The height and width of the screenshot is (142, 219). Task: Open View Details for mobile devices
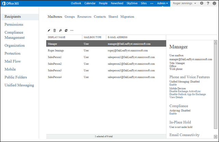pos(176,97)
